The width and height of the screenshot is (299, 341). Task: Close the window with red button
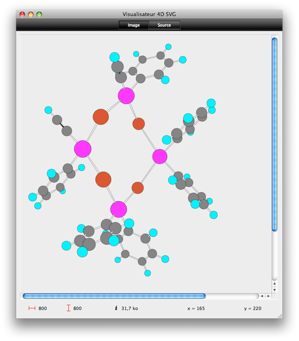point(22,15)
